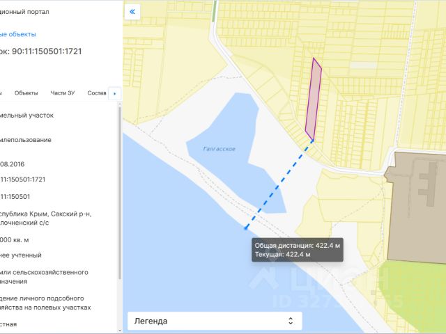446x334 pixels.
Task: Click the distance tooltip 422.4 м
Action: pos(298,250)
